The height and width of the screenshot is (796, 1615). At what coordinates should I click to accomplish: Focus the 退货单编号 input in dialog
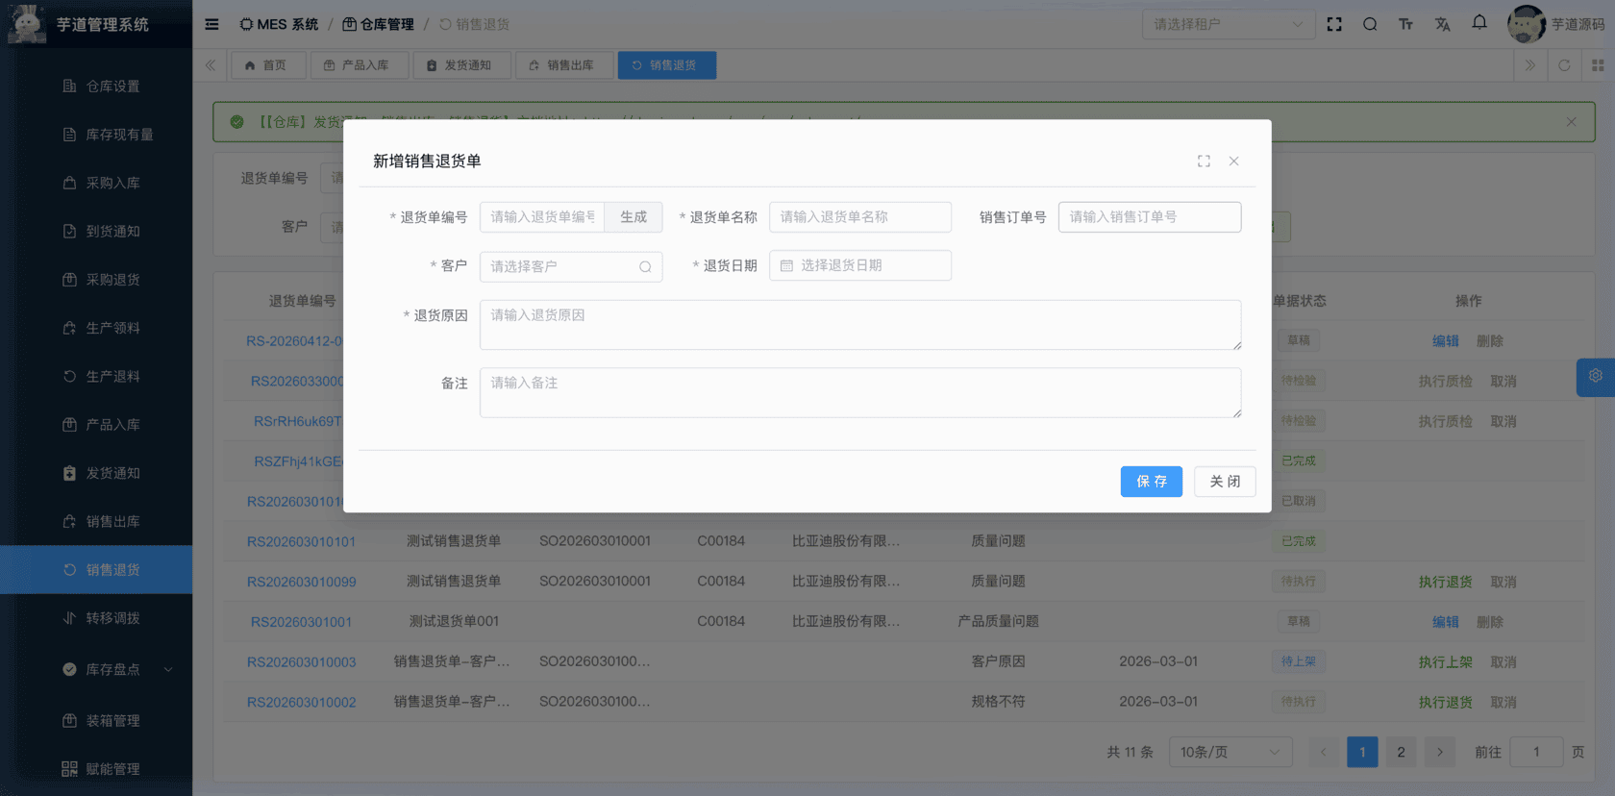[x=542, y=217]
